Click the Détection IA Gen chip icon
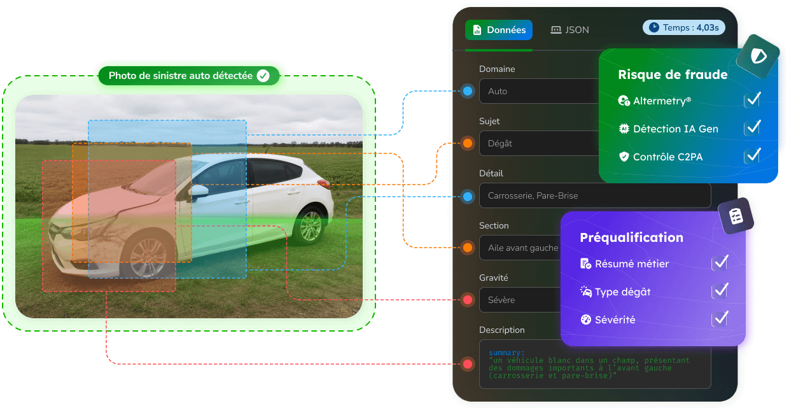The width and height of the screenshot is (789, 408). click(624, 129)
